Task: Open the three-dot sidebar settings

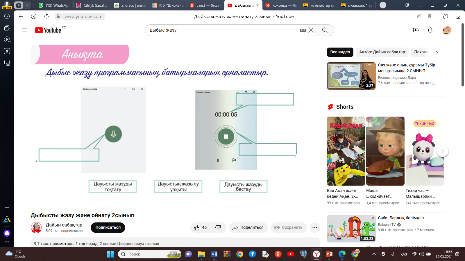Action: tap(7, 242)
